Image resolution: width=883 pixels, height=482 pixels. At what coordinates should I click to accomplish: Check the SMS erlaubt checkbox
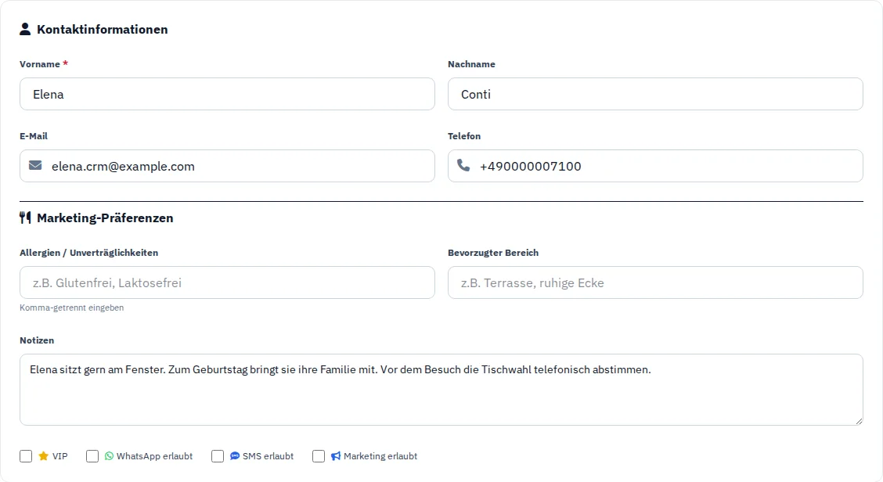point(218,456)
